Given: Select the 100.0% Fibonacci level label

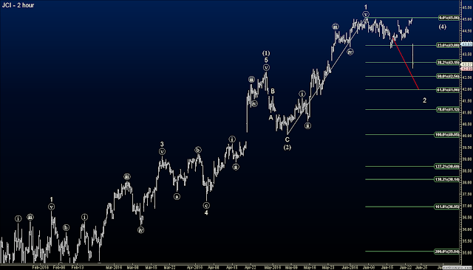Looking at the screenshot, I should (x=447, y=134).
